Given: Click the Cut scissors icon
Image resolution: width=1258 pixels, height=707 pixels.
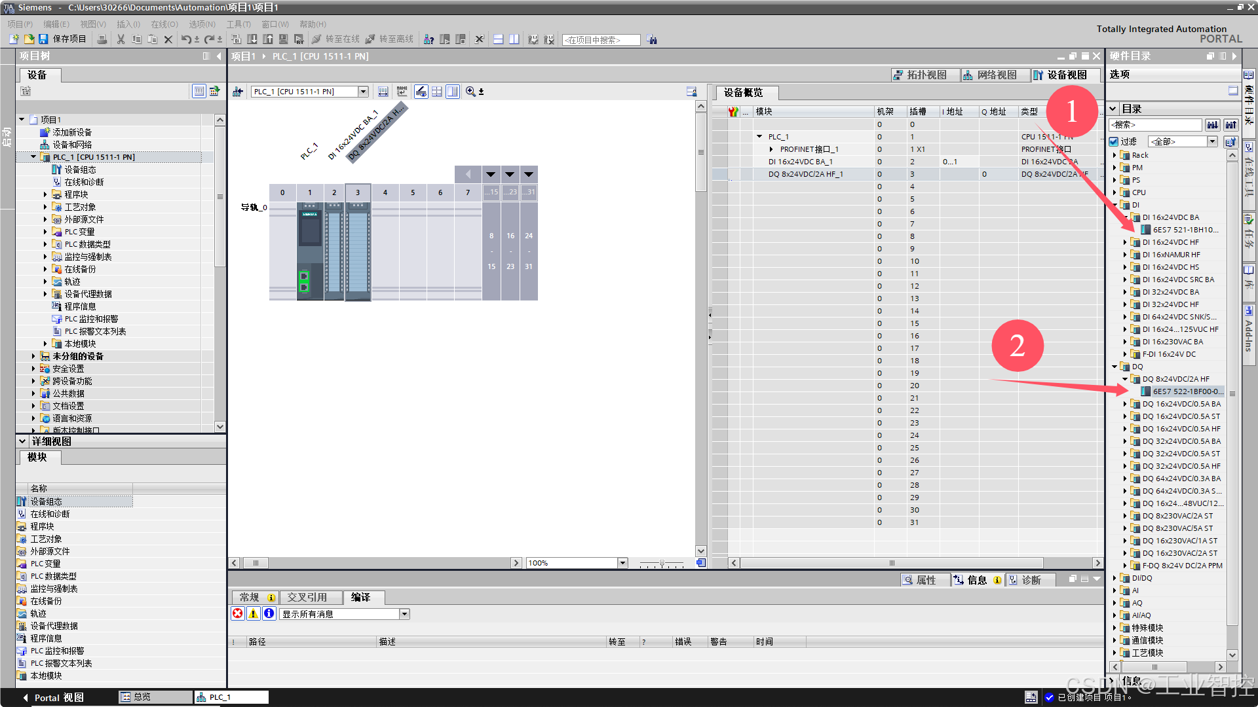Looking at the screenshot, I should coord(121,39).
